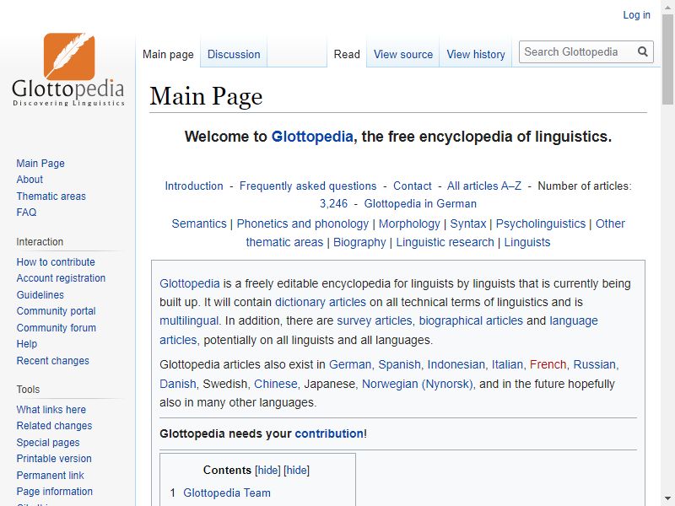Open the Semantics thematic area
Image resolution: width=675 pixels, height=506 pixels.
pyautogui.click(x=199, y=223)
